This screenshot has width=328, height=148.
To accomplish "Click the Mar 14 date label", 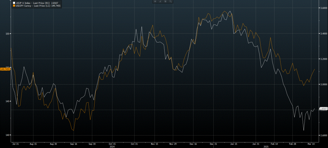I will pos(311,144).
